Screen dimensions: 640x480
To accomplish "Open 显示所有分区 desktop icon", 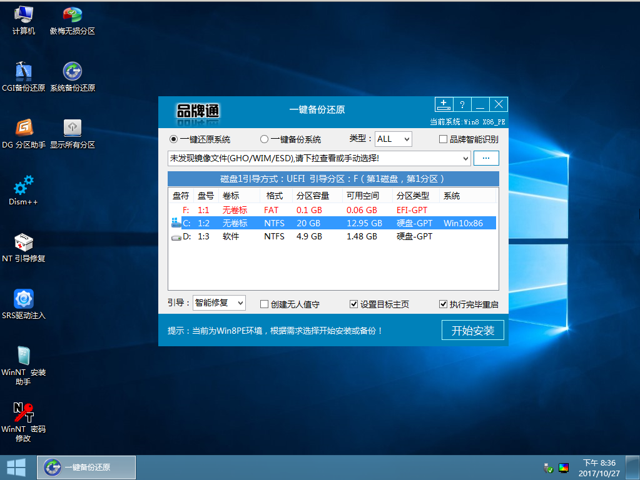I will pos(73,129).
